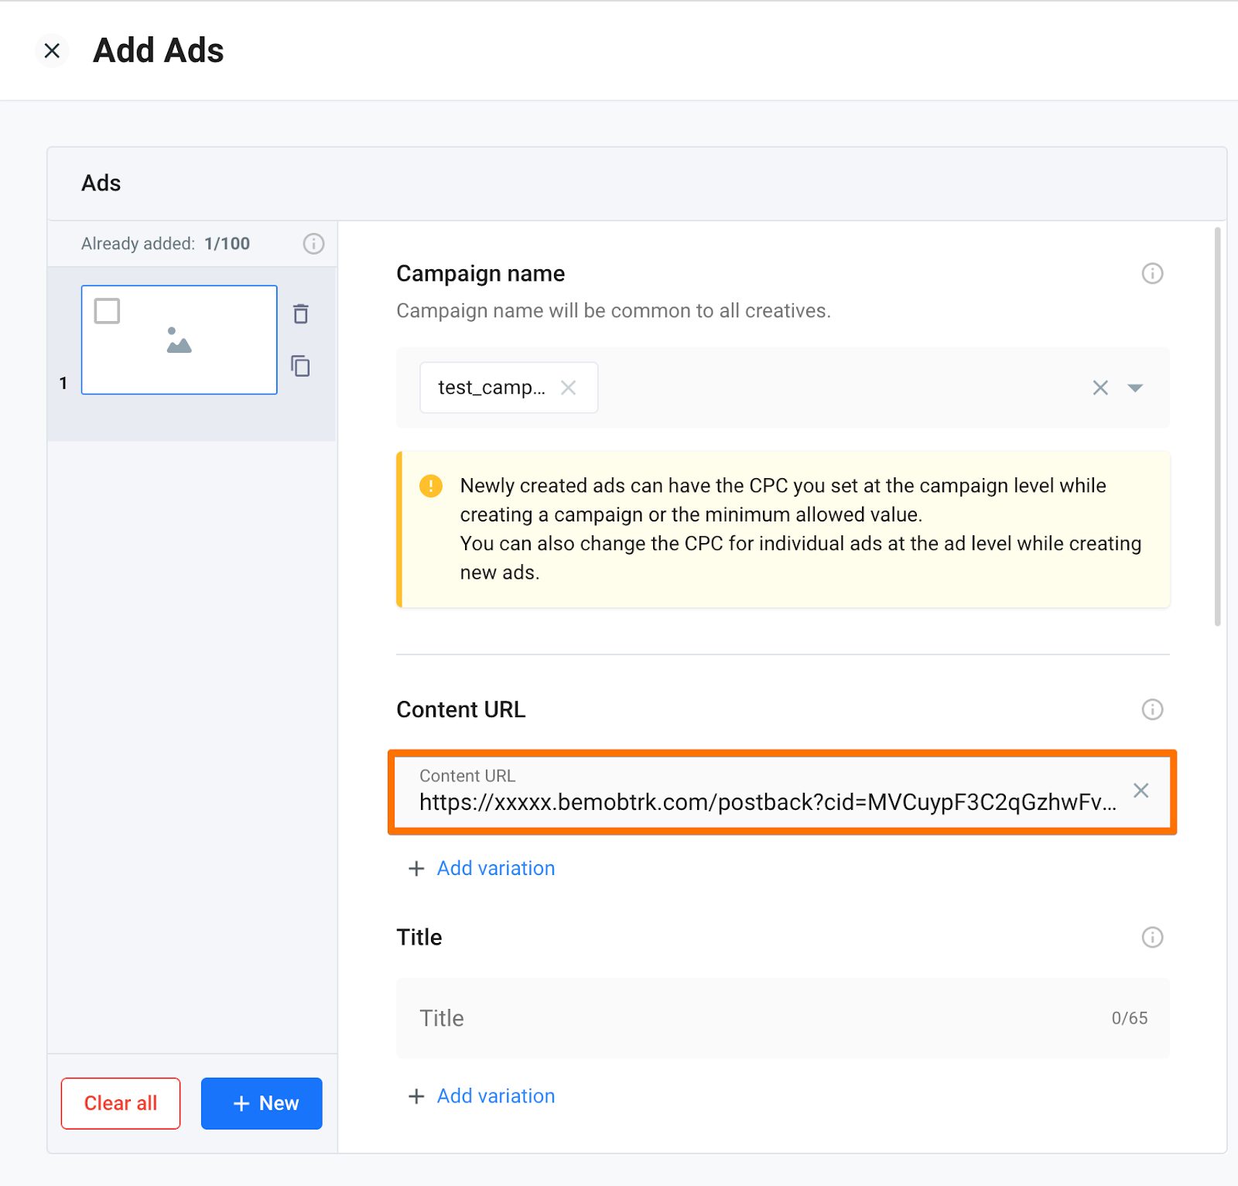Remove the test_camp tag
This screenshot has width=1238, height=1186.
(x=569, y=388)
